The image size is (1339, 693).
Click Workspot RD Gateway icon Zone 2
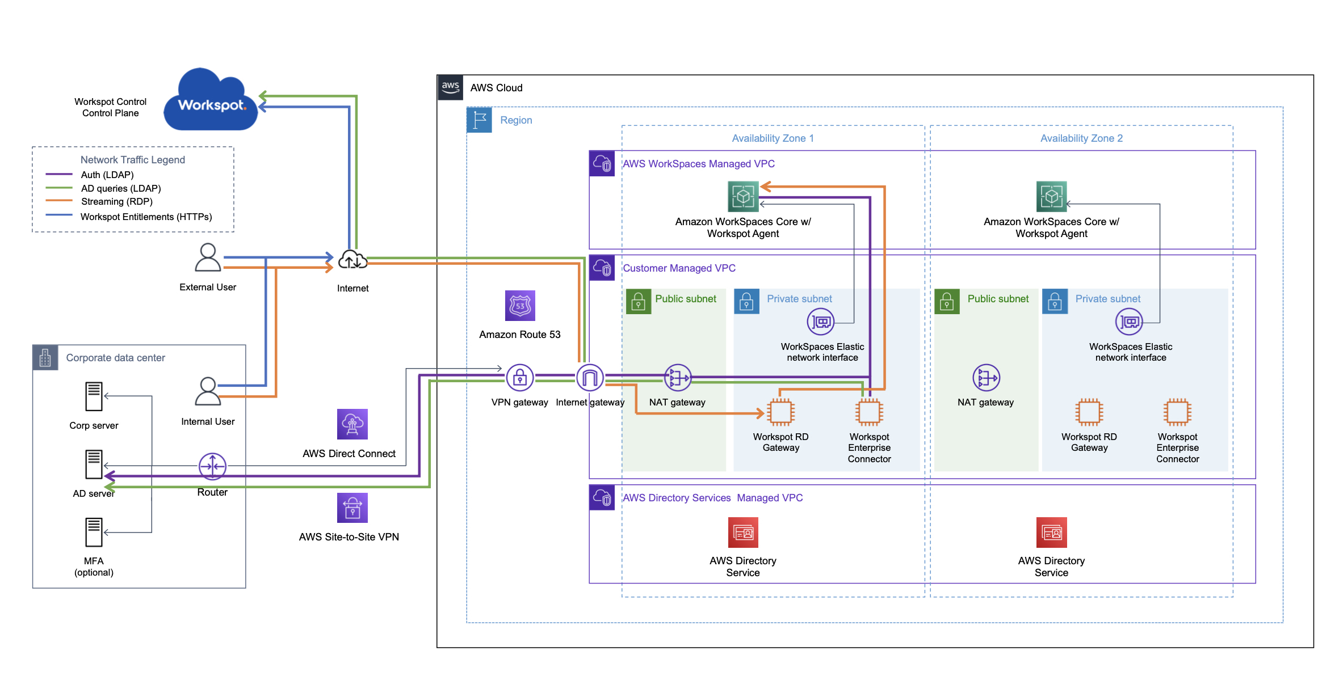point(1089,412)
